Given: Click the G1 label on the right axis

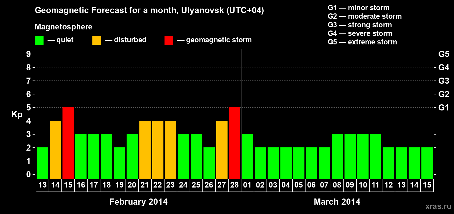Looking at the screenshot, I should [444, 108].
